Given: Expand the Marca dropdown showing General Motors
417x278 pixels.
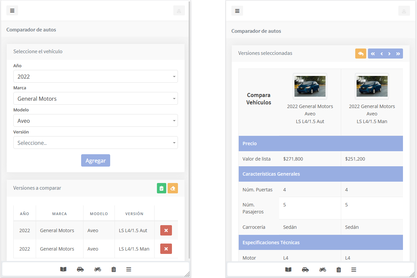Looking at the screenshot, I should tap(95, 99).
